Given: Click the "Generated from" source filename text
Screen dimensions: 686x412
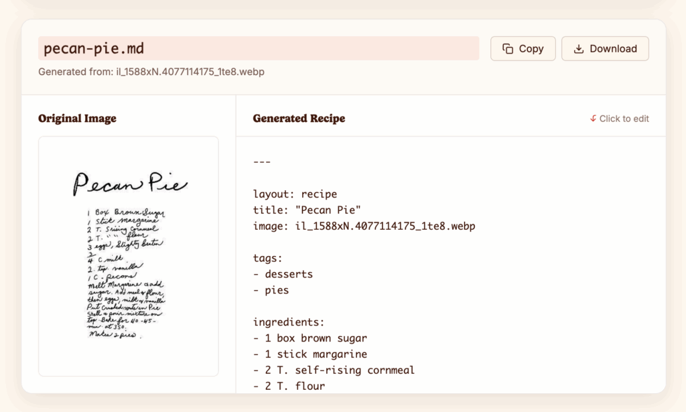Looking at the screenshot, I should [x=151, y=72].
